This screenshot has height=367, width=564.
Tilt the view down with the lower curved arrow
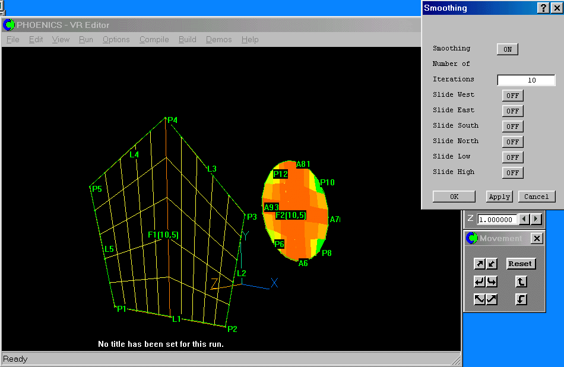pyautogui.click(x=521, y=299)
